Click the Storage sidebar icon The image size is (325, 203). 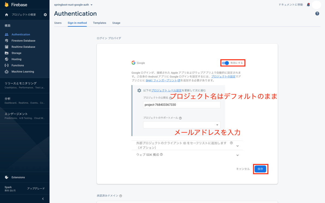(x=6, y=53)
